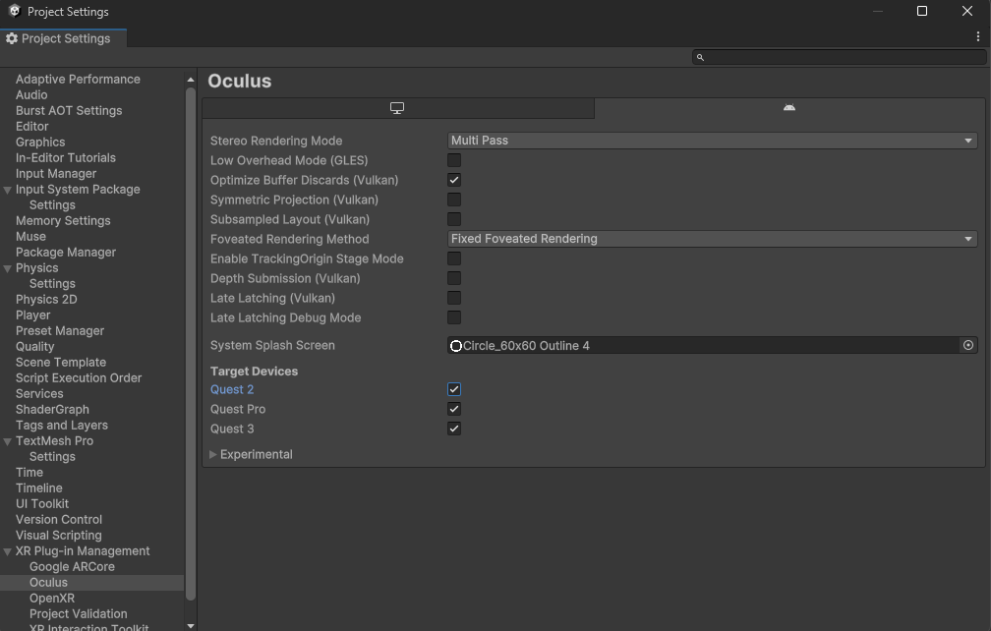This screenshot has width=991, height=631.
Task: Open the three-dot window options menu
Action: (977, 37)
